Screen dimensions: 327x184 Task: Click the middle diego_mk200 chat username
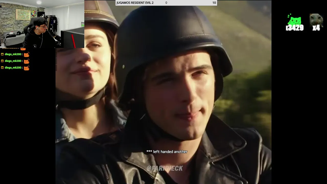point(13,61)
